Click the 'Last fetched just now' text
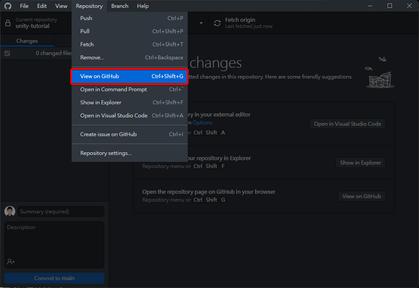 pos(249,27)
